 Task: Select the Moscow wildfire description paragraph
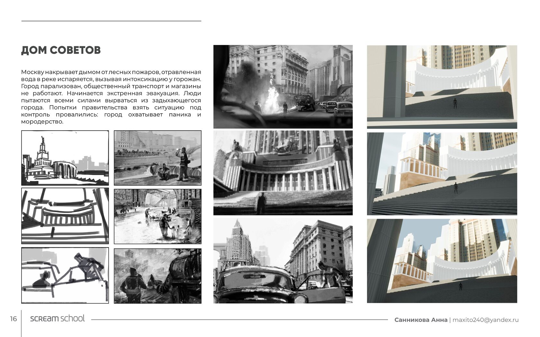[x=111, y=97]
